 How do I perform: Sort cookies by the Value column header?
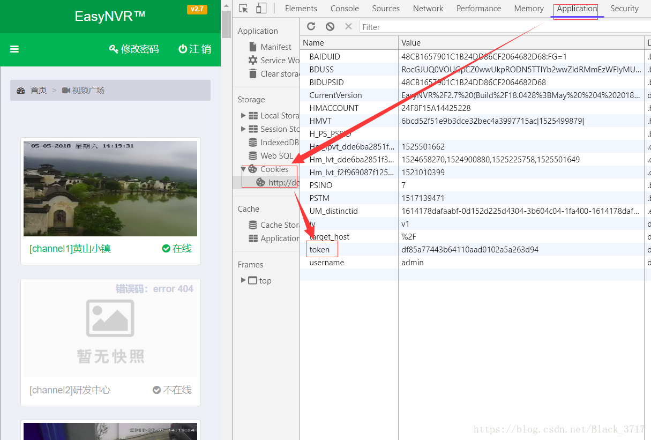tap(521, 43)
